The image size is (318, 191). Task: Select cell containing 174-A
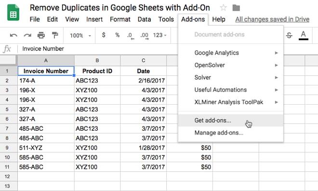click(x=46, y=81)
